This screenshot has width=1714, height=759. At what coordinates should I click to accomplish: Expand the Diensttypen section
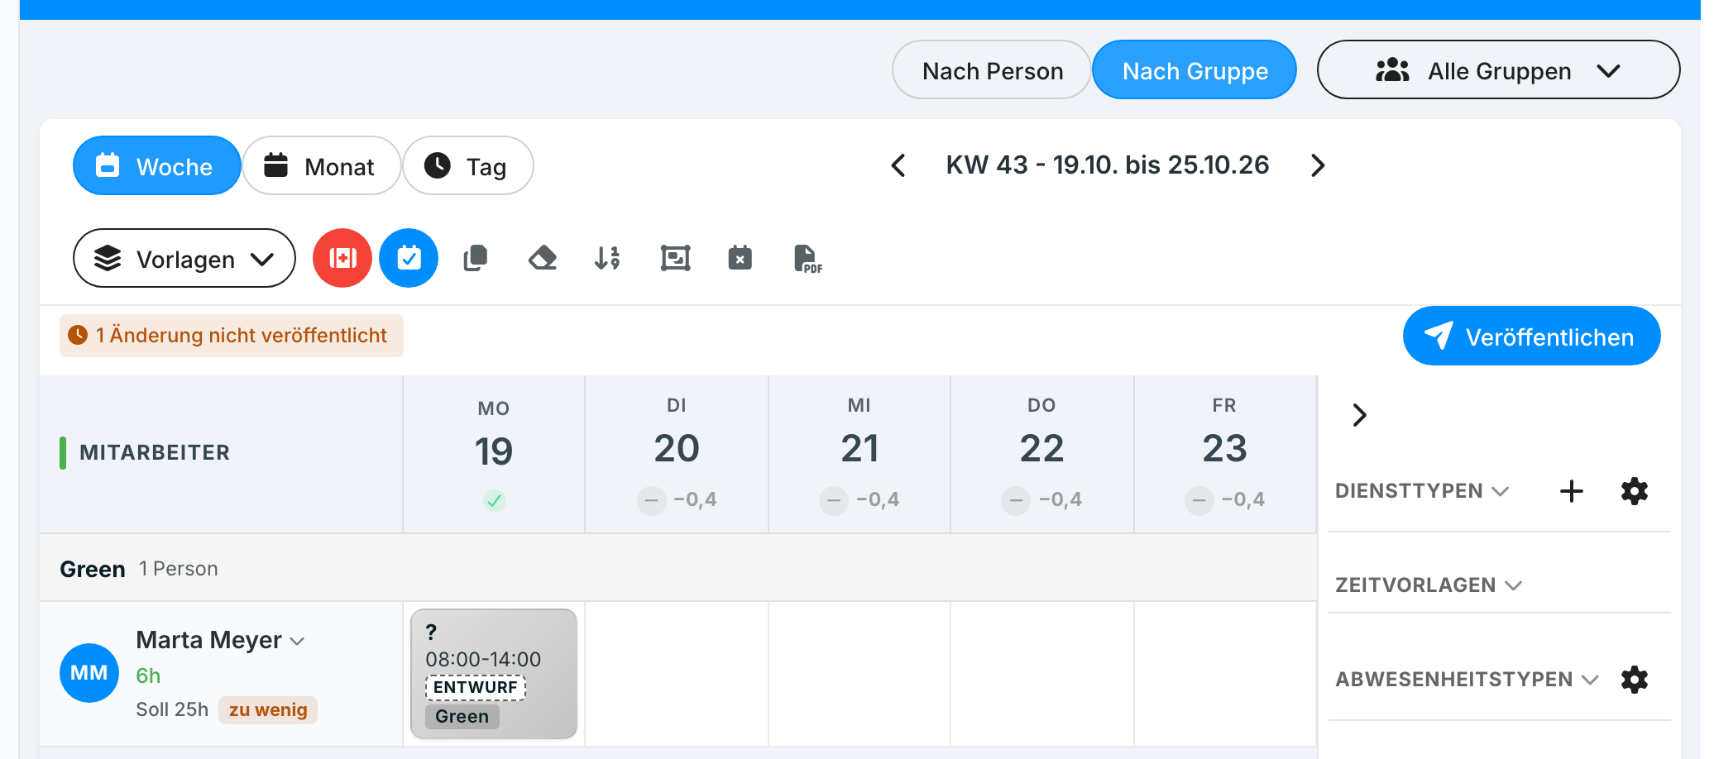(1422, 491)
